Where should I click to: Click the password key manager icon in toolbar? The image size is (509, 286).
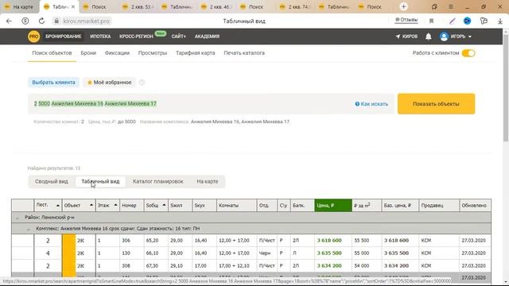pyautogui.click(x=484, y=21)
